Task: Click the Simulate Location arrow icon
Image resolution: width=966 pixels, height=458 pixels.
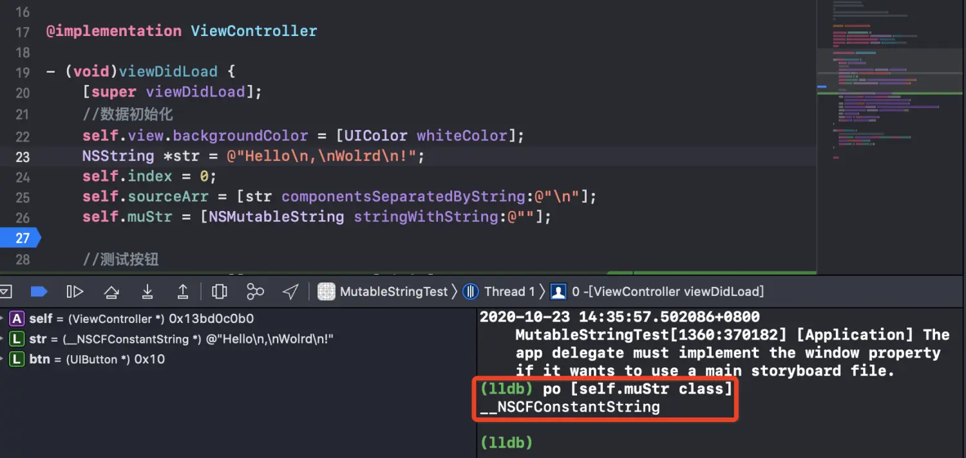Action: tap(290, 292)
